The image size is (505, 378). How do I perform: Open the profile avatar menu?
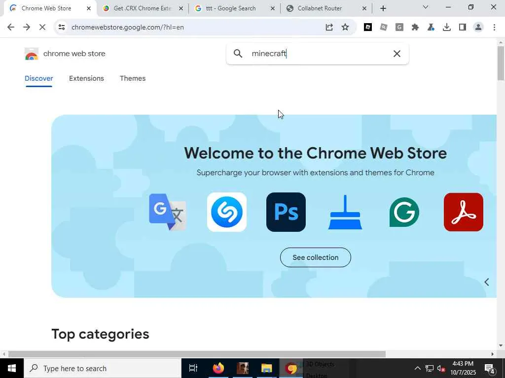coord(478,28)
